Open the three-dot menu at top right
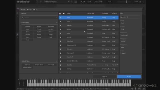The image size is (160, 90). 144,2
